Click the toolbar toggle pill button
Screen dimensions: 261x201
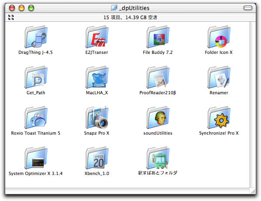[x=248, y=8]
